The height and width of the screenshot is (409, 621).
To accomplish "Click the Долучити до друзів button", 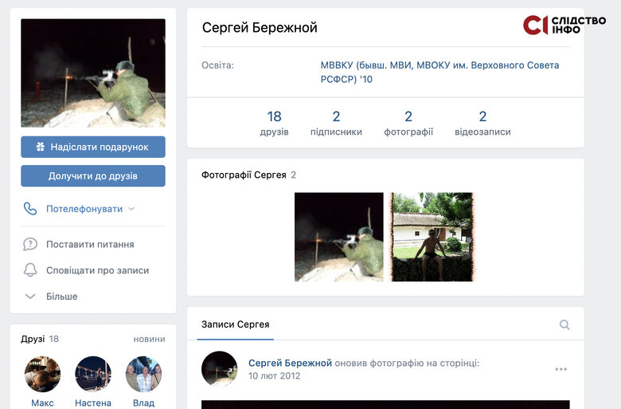I will [93, 175].
